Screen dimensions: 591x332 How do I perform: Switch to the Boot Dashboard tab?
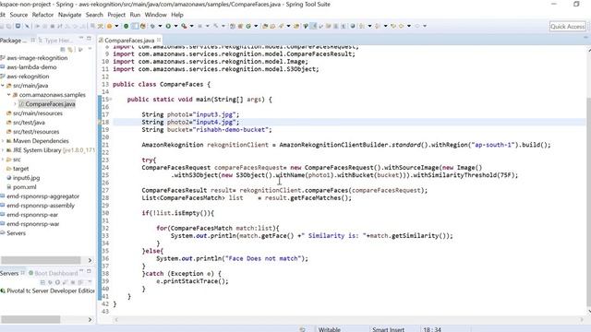[x=54, y=273]
